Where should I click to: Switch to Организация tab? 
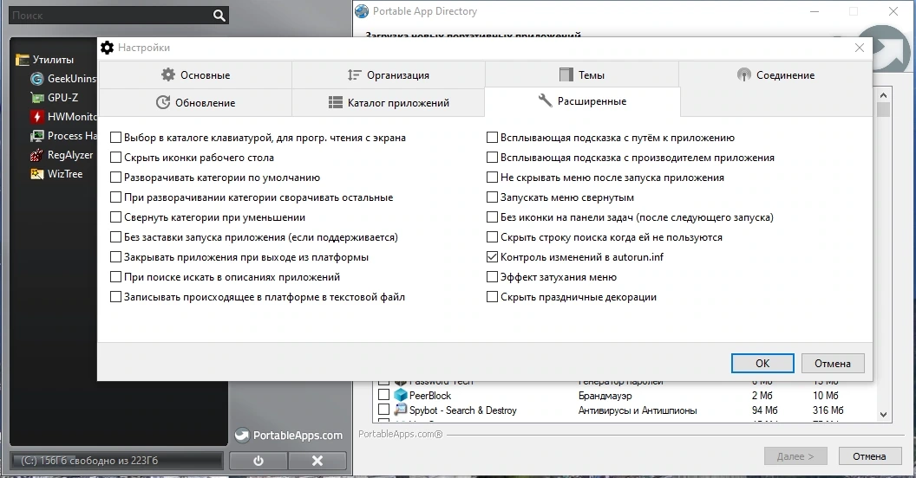pos(389,74)
